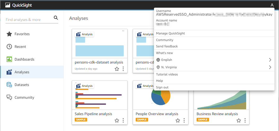The image size is (279, 131).
Task: Click the N. Virginia region label
Action: (169, 67)
